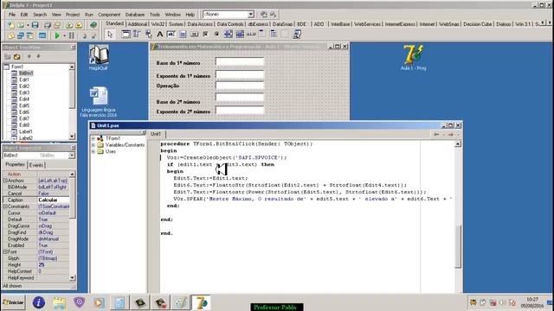Screen dimensions: 554x311
Task: Click the Iniciar start button
Action: click(x=13, y=302)
